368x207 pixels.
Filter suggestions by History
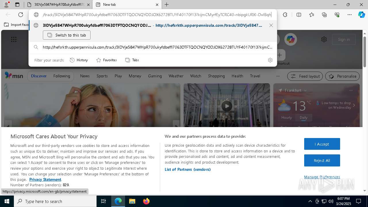point(79,60)
